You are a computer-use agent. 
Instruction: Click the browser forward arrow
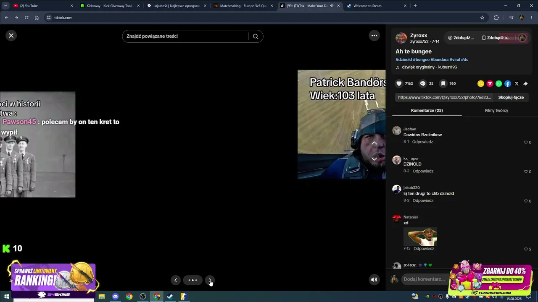coord(16,18)
